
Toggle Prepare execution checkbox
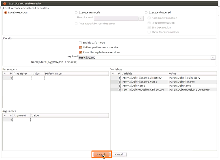click(149, 23)
